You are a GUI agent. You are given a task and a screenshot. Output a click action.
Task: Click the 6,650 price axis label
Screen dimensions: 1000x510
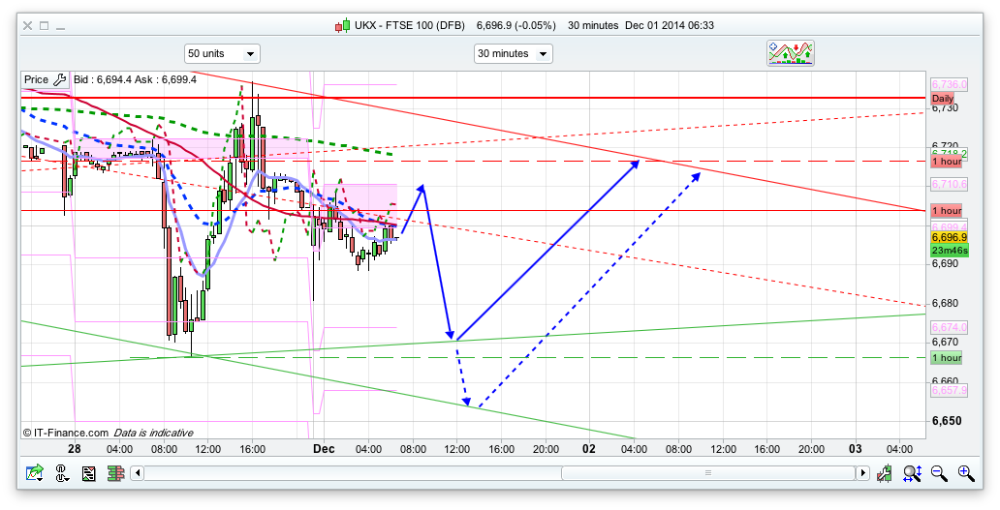pyautogui.click(x=947, y=421)
